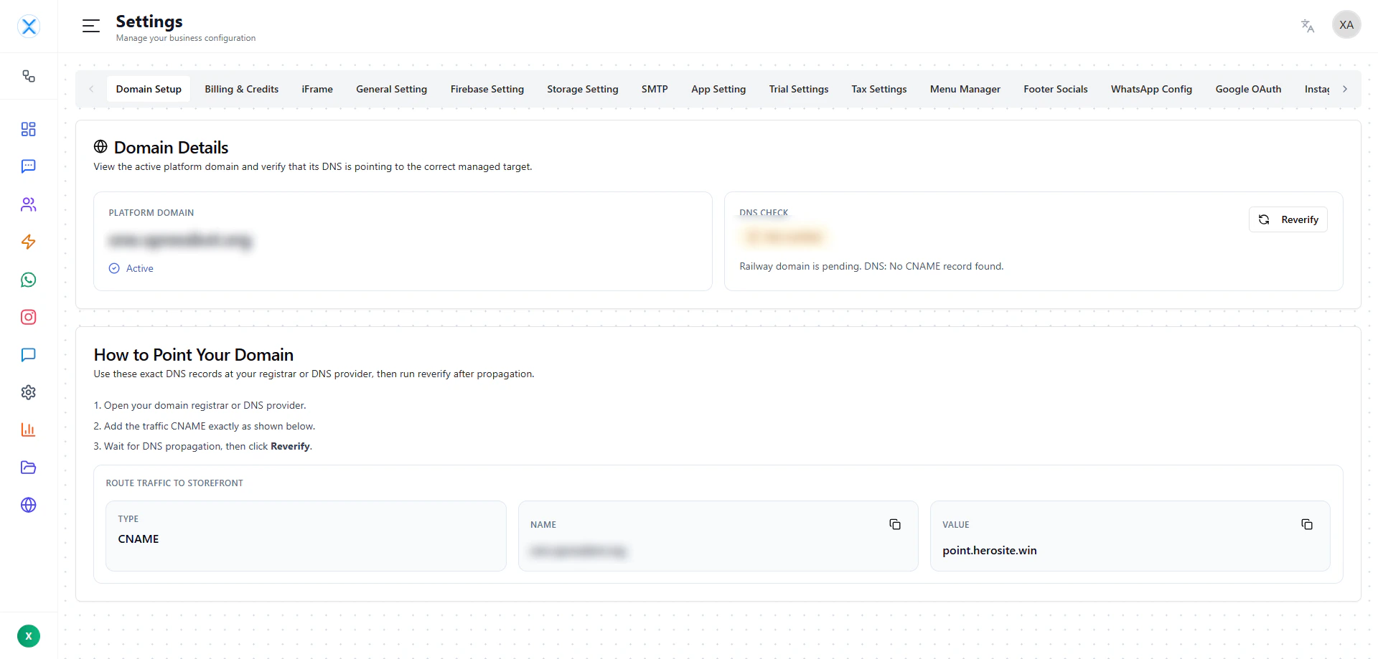Viewport: 1378px width, 659px height.
Task: Click the integrations icon at sidebar top
Action: (29, 77)
